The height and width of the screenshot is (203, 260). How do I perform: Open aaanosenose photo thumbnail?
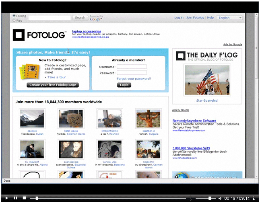(71, 150)
